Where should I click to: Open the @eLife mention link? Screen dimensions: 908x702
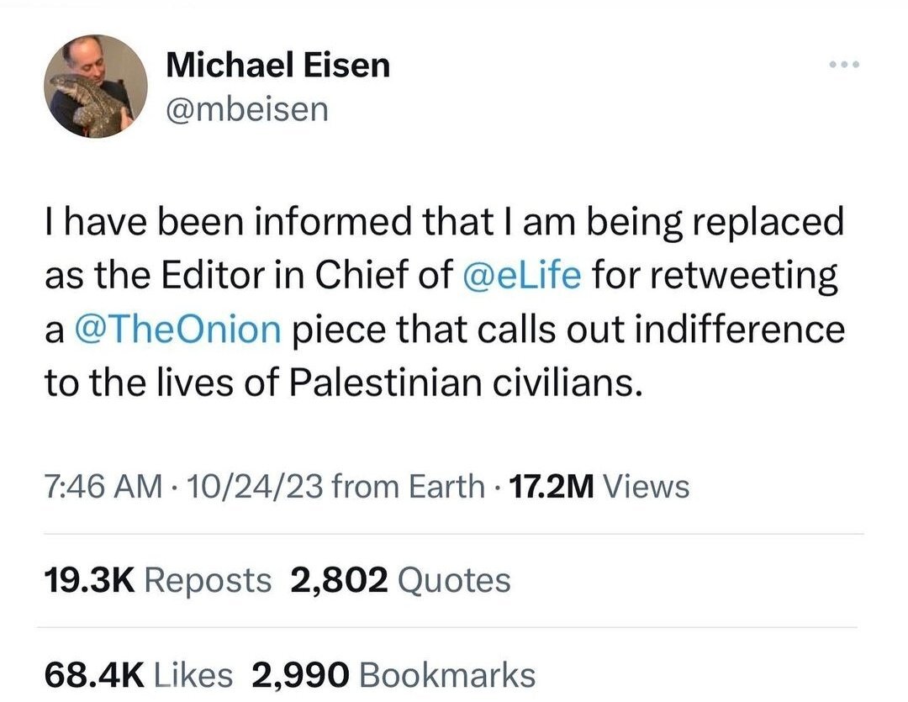pyautogui.click(x=521, y=277)
